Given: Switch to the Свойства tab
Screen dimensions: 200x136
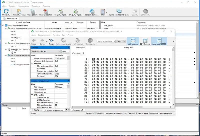Looking at the screenshot, I should 38,110.
